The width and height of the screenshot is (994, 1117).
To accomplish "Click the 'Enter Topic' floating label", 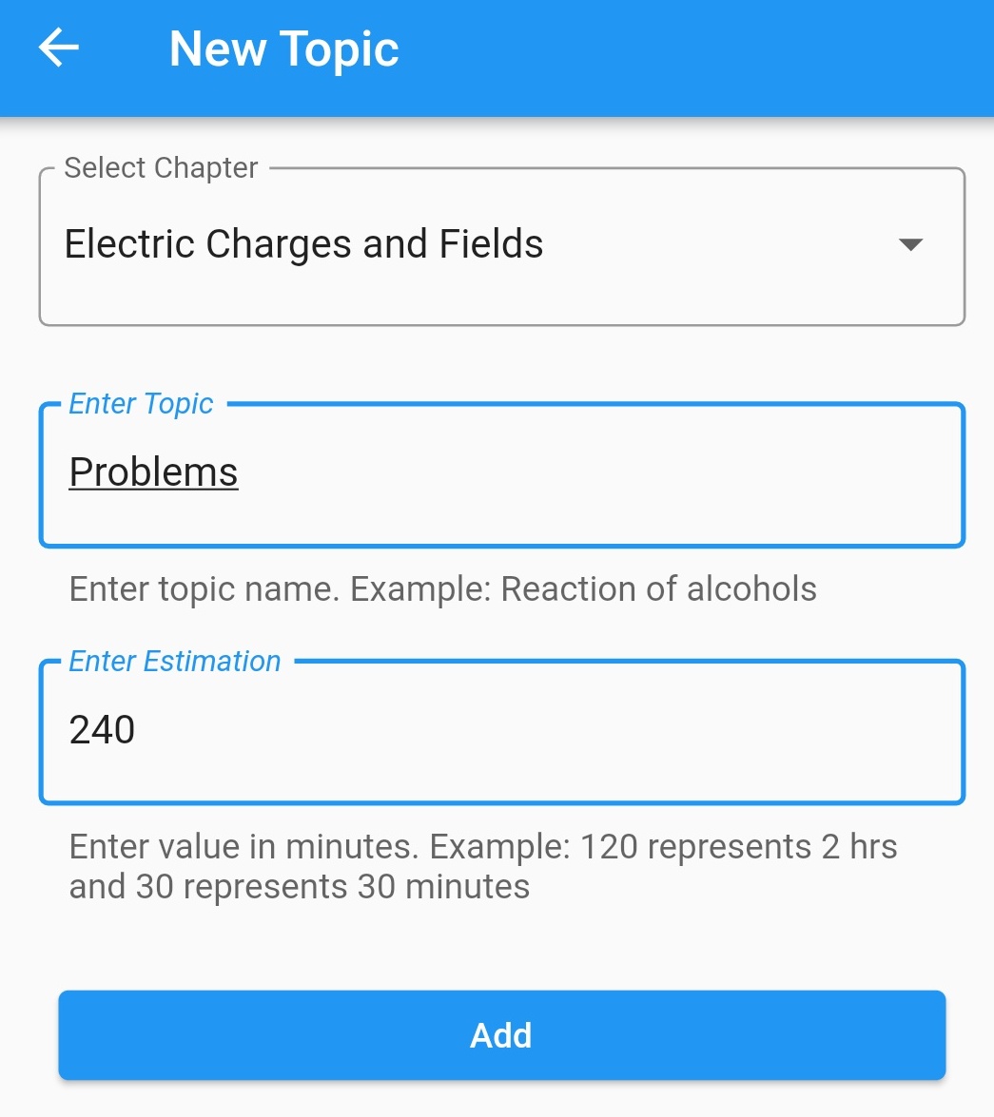I will tap(141, 404).
